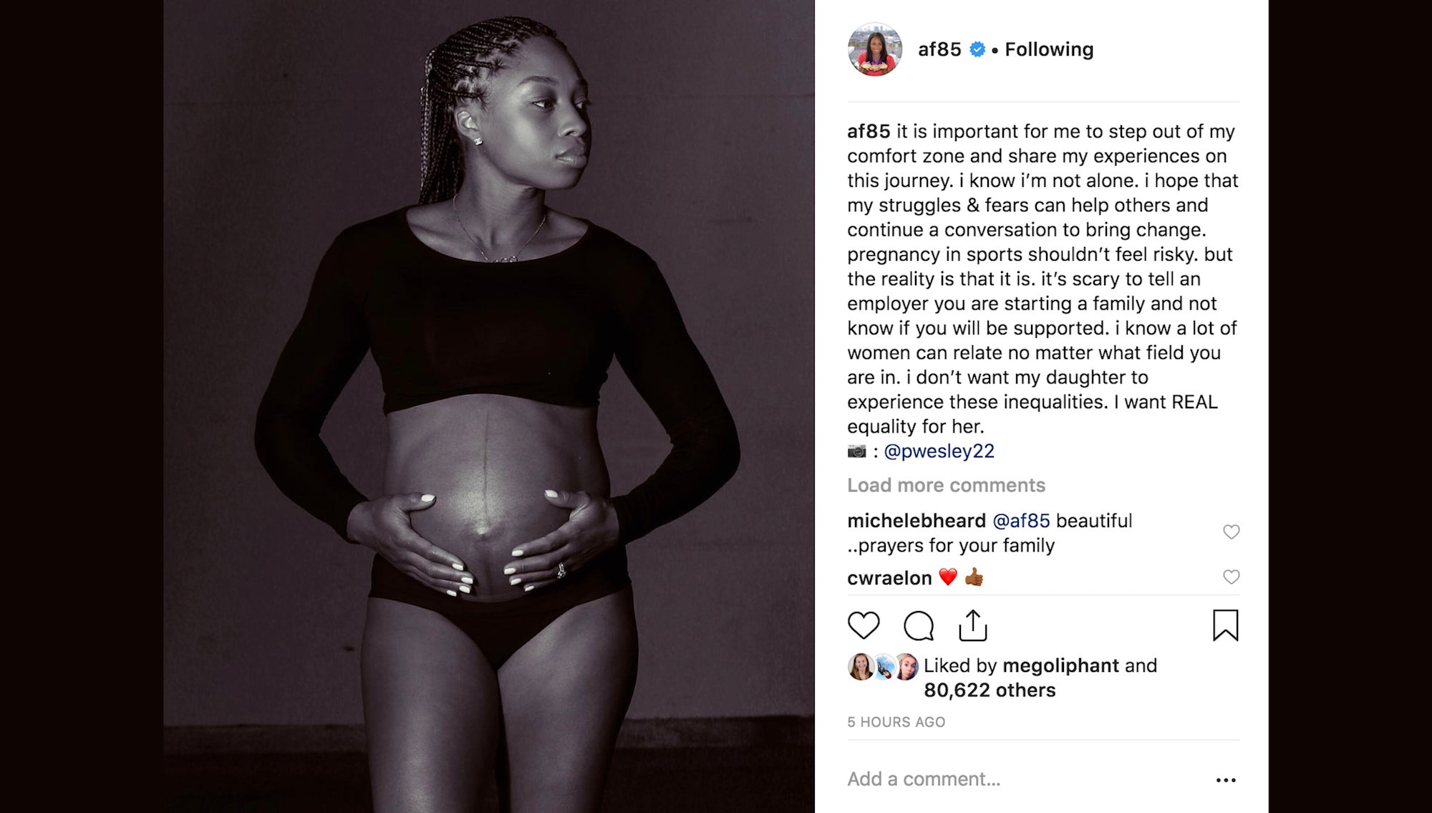This screenshot has height=813, width=1432.
Task: Open cwraelon's profile
Action: 889,578
